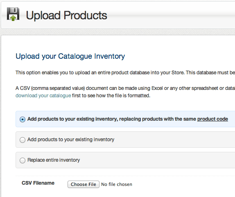Click empty area in Add products existing inventory row
The image size is (235, 197).
click(174, 140)
